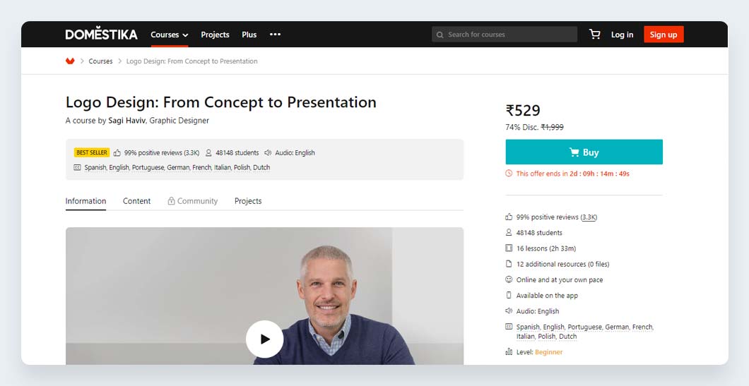The width and height of the screenshot is (749, 386).
Task: Play the course preview video
Action: (265, 339)
